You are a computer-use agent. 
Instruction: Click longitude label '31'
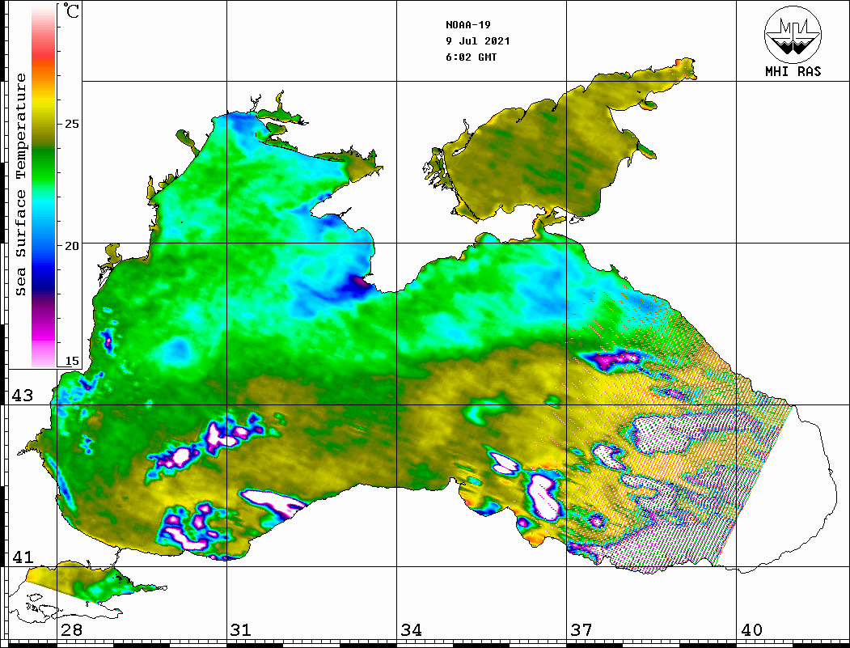point(241,629)
